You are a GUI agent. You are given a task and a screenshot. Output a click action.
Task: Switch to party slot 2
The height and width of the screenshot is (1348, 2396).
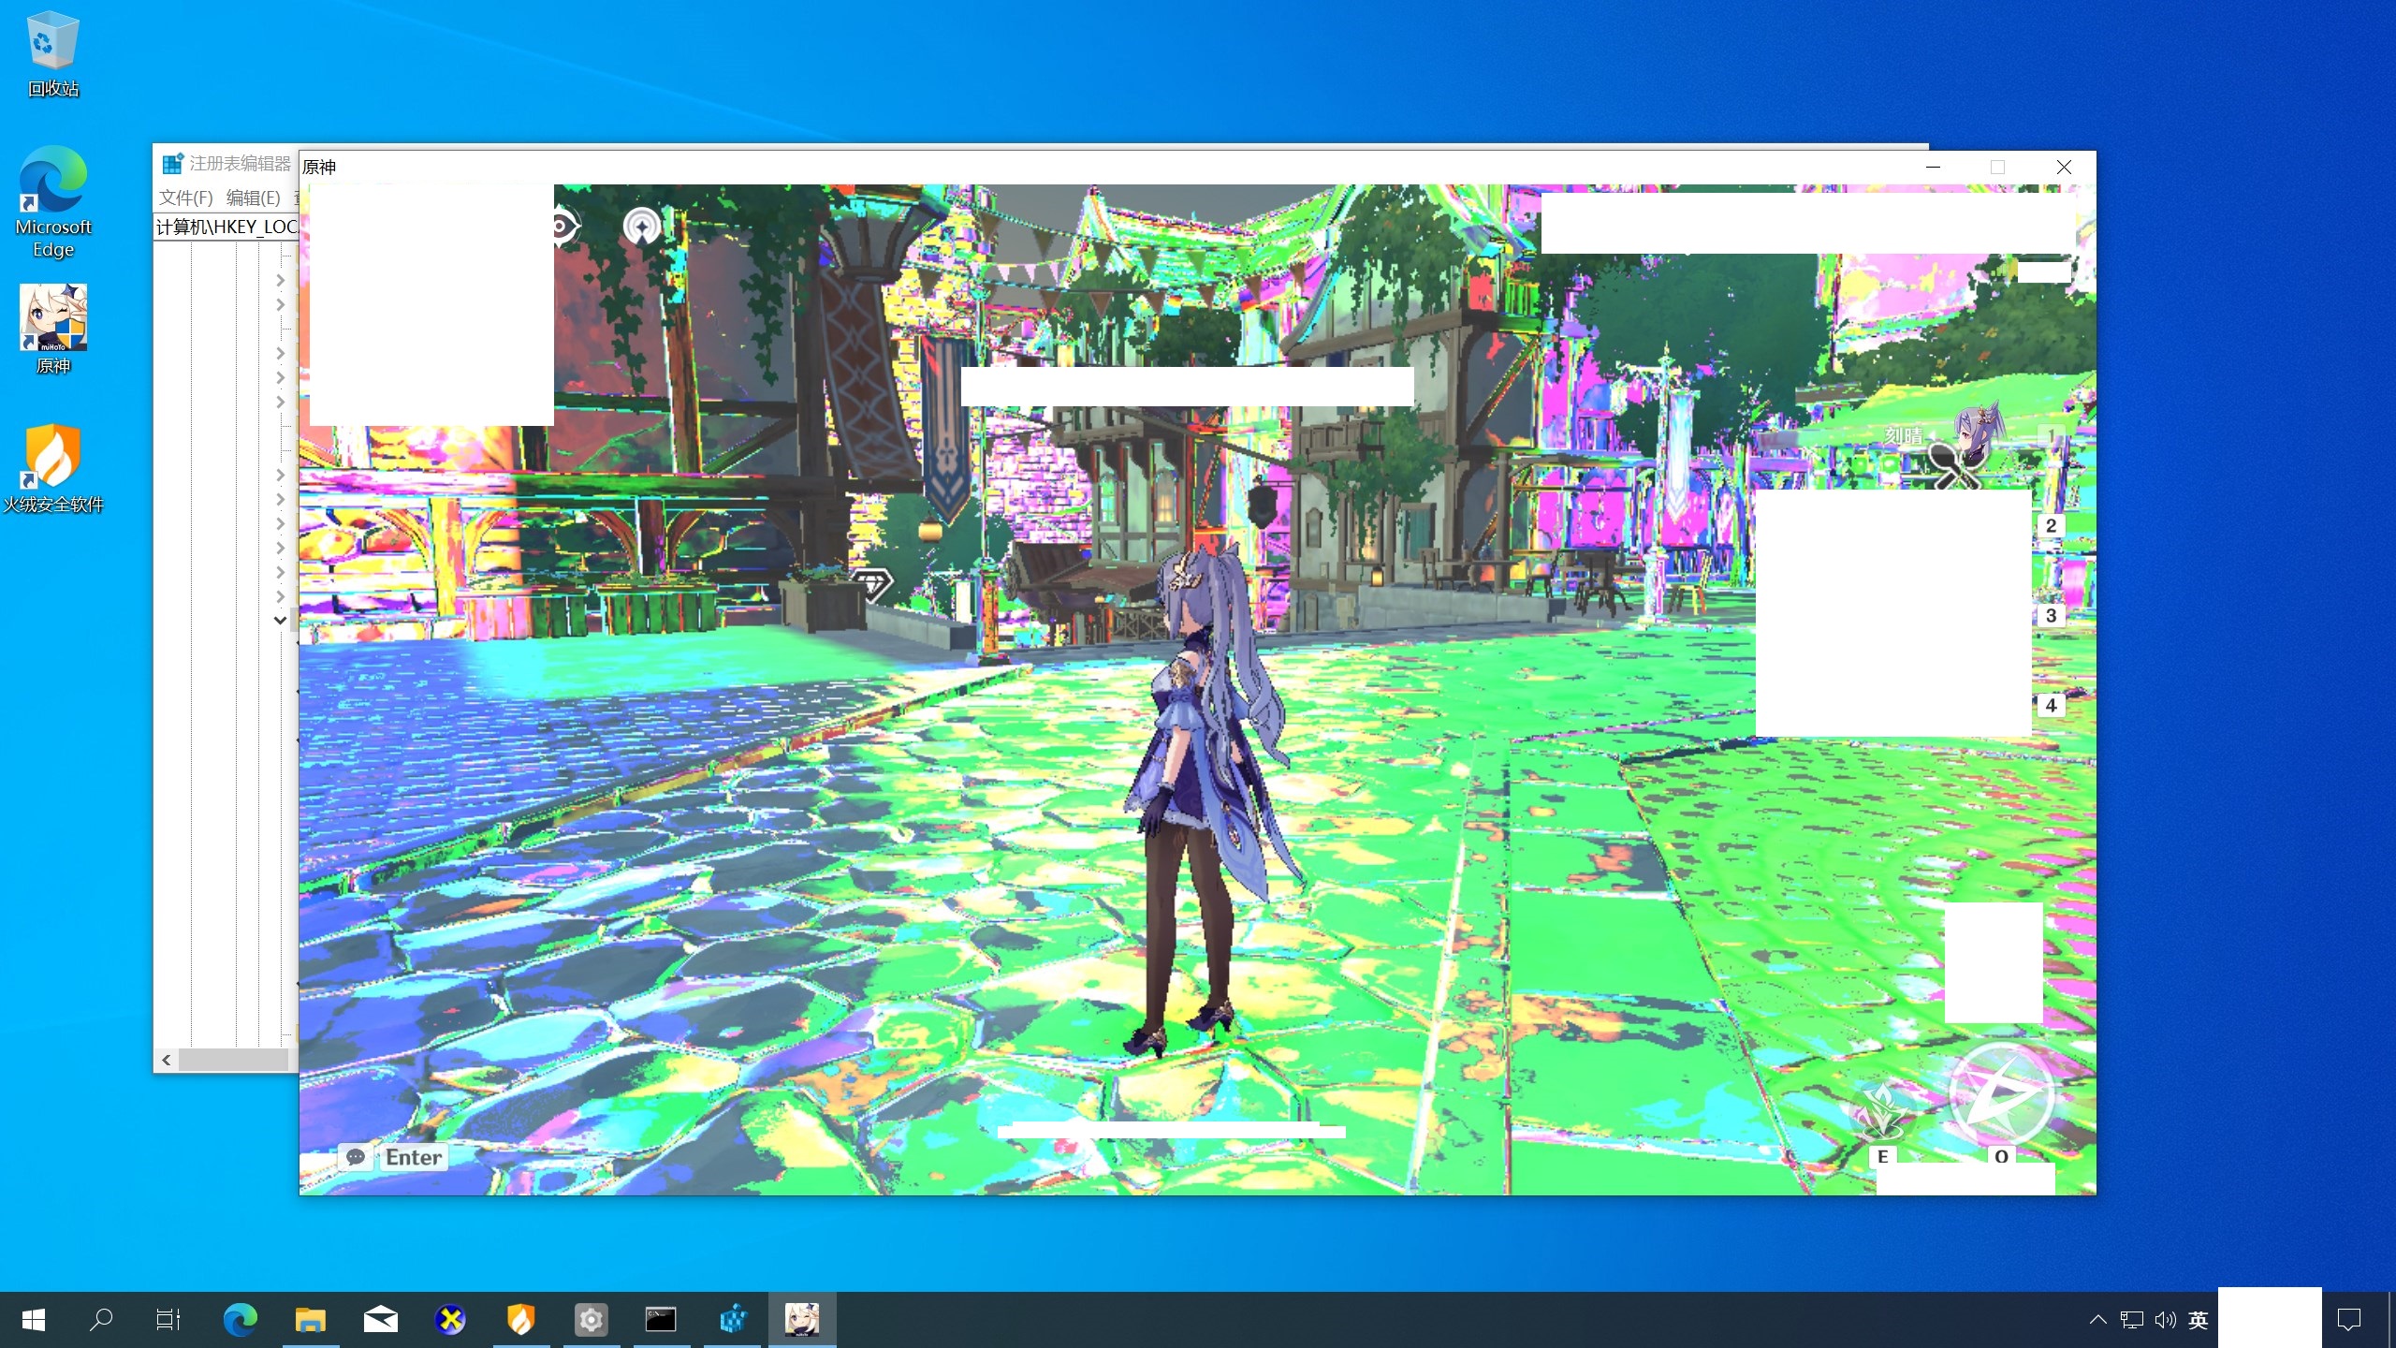point(2051,525)
